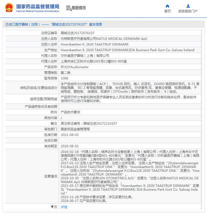
Task: Click the 政务服务门户 user icon
Action: point(188,6)
